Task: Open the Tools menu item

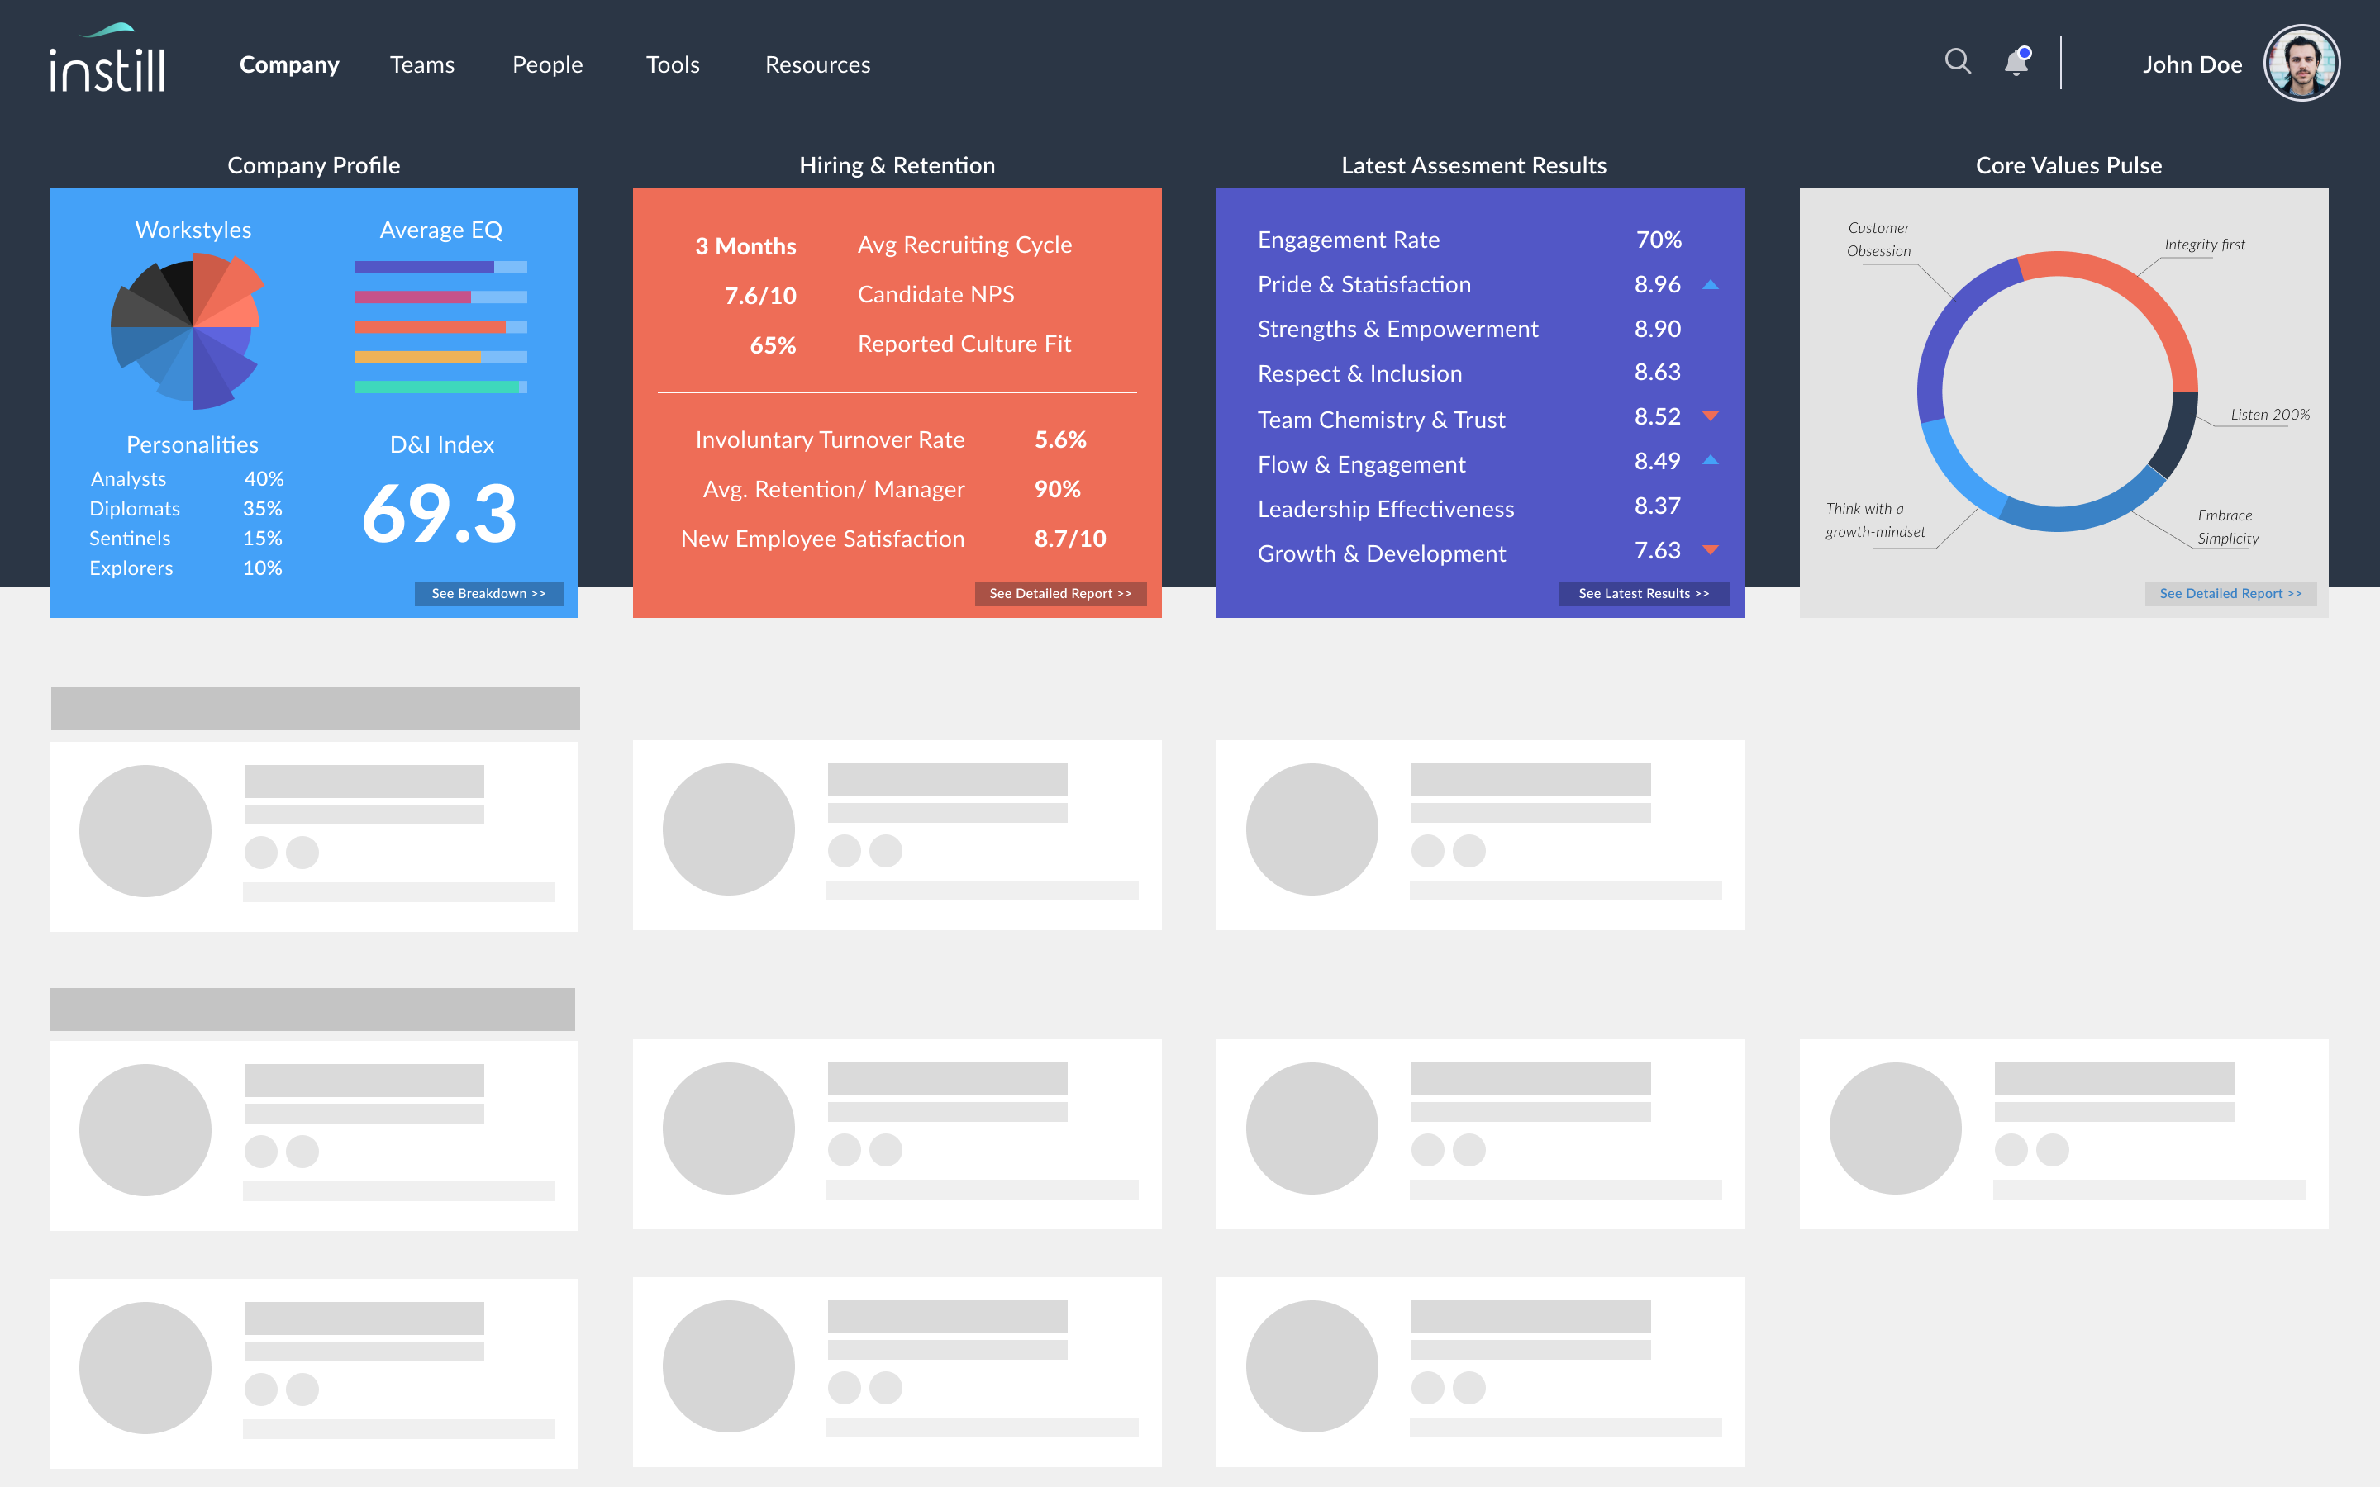Action: pos(673,65)
